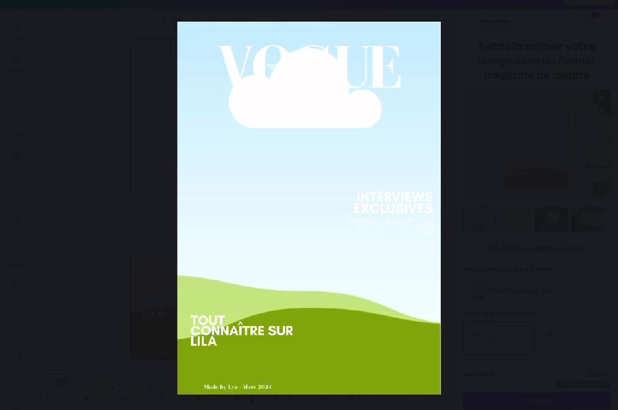Select the A4 size option
Image resolution: width=618 pixels, height=410 pixels.
498,338
